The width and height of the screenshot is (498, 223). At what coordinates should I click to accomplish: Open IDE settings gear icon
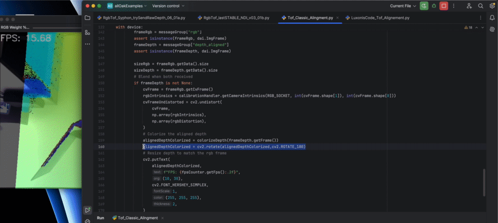pos(492,5)
